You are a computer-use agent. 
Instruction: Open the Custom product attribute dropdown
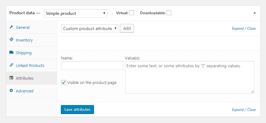coord(90,29)
